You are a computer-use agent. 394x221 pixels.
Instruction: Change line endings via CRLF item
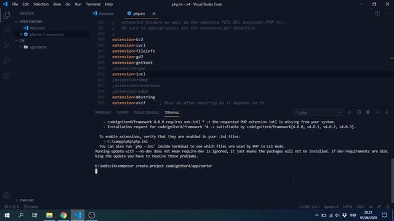[360, 207]
